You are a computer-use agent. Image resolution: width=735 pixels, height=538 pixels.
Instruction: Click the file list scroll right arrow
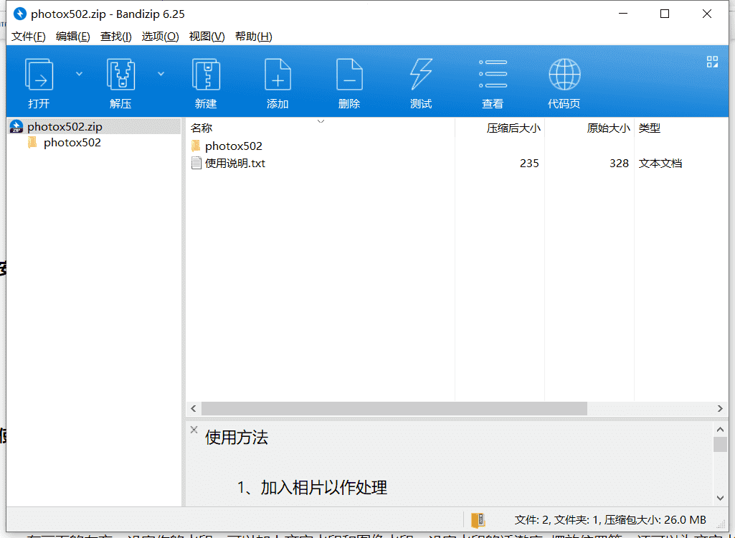[720, 409]
